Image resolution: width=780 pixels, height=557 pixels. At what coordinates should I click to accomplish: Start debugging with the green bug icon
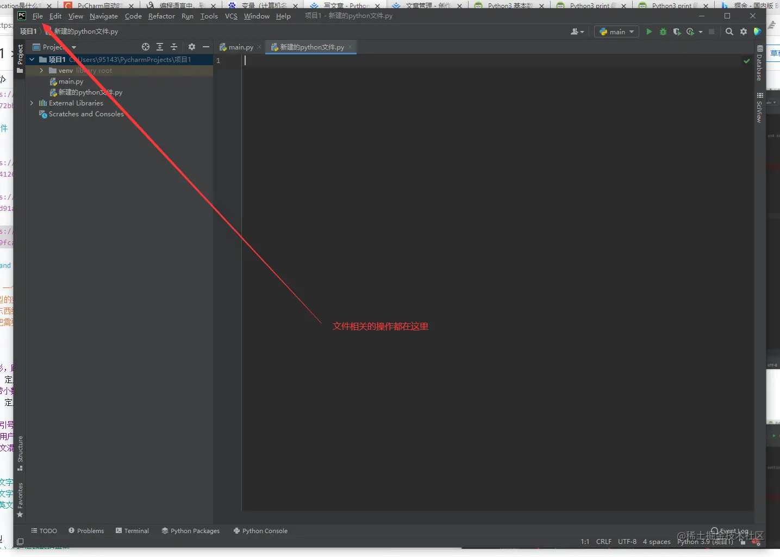pyautogui.click(x=663, y=32)
